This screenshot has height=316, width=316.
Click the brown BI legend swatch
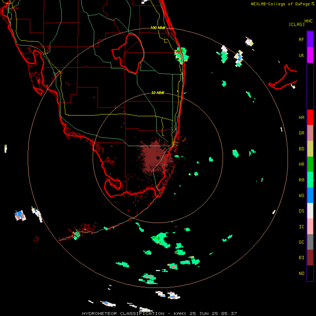[x=310, y=258]
